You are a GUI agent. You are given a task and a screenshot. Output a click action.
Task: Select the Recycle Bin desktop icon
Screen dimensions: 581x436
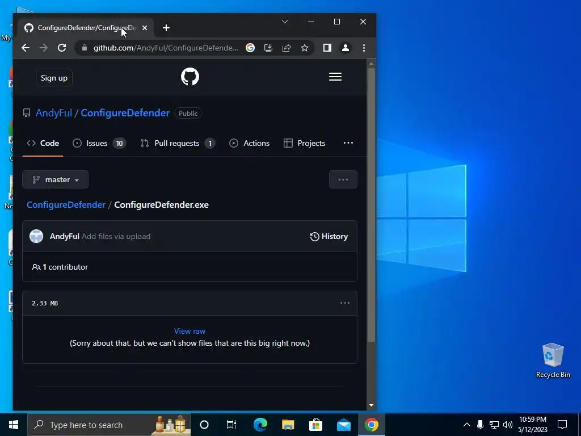tap(553, 360)
